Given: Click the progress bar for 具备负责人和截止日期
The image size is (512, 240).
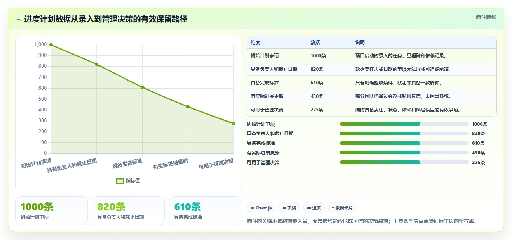Looking at the screenshot, I should [x=404, y=134].
